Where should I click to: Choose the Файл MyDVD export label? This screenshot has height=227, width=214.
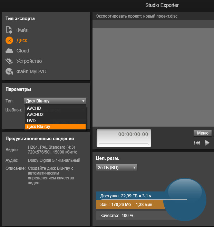click(x=31, y=71)
